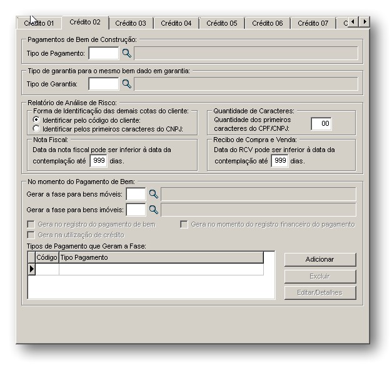Switch to Crédito 04 tab
392x385 pixels.
tap(176, 23)
